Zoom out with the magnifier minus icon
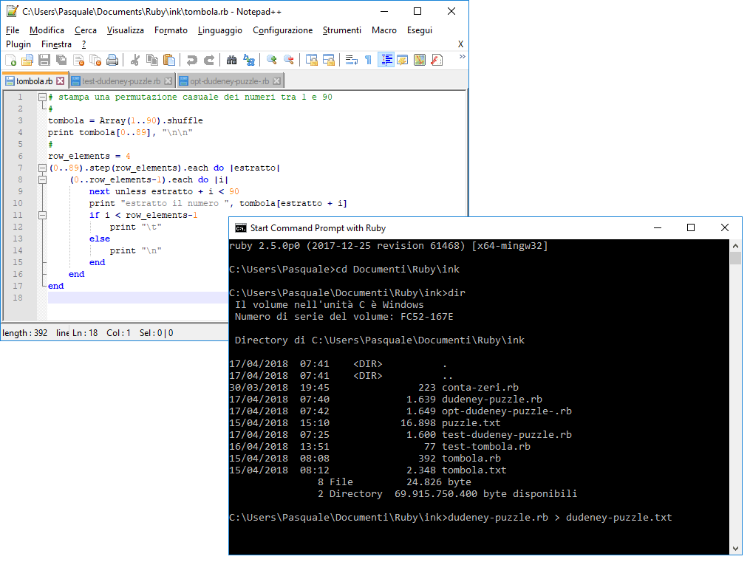750x562 pixels. tap(289, 60)
